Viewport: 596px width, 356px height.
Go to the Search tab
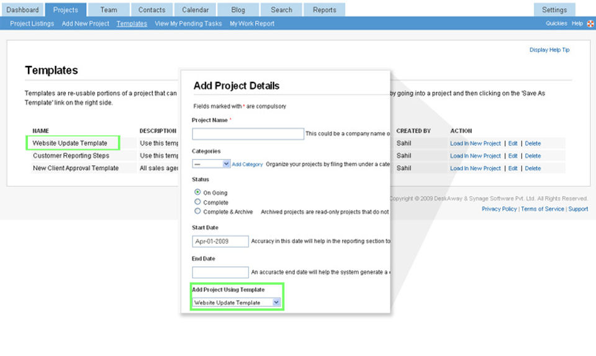281,10
